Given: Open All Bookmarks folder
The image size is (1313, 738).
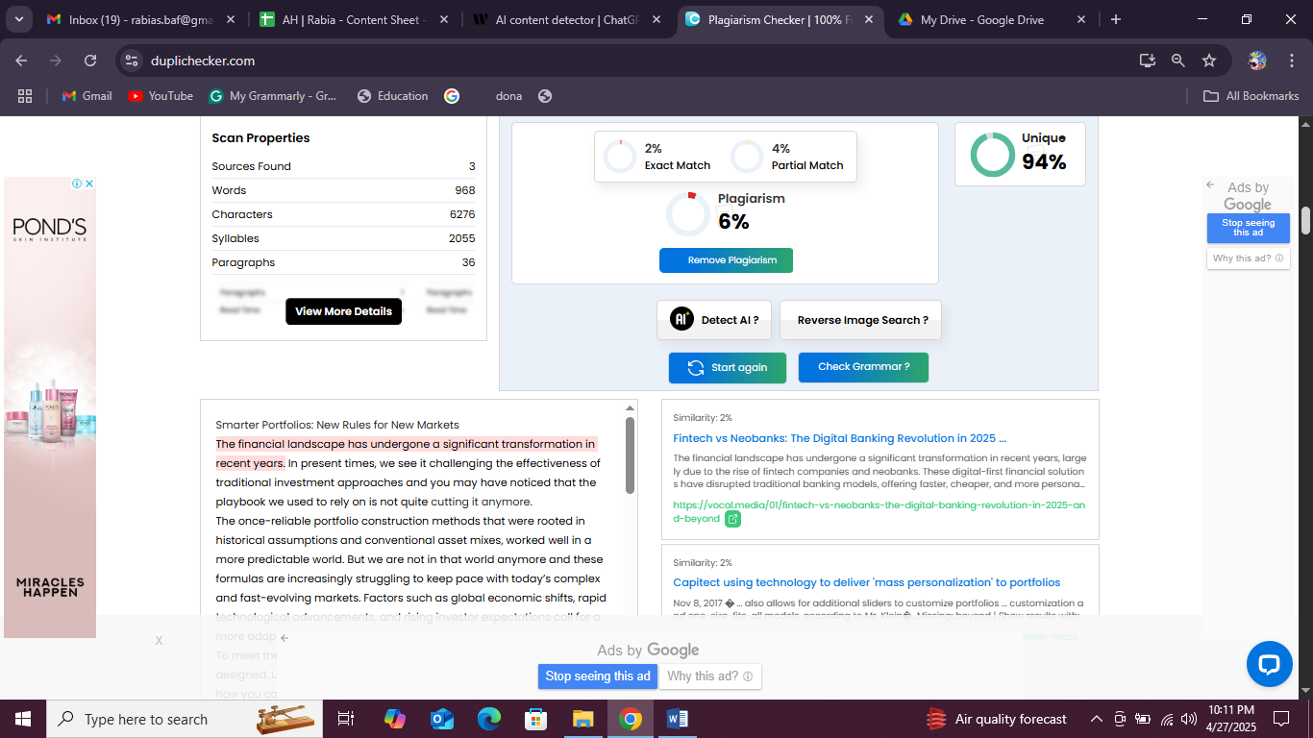Looking at the screenshot, I should [x=1251, y=96].
